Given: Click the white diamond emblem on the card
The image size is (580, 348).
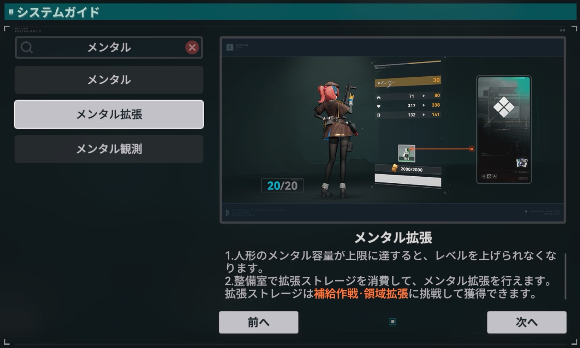Looking at the screenshot, I should pyautogui.click(x=504, y=107).
